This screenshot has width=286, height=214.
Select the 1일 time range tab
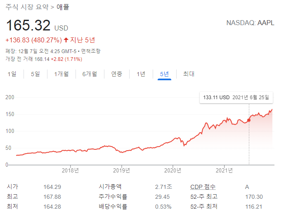tap(12, 74)
